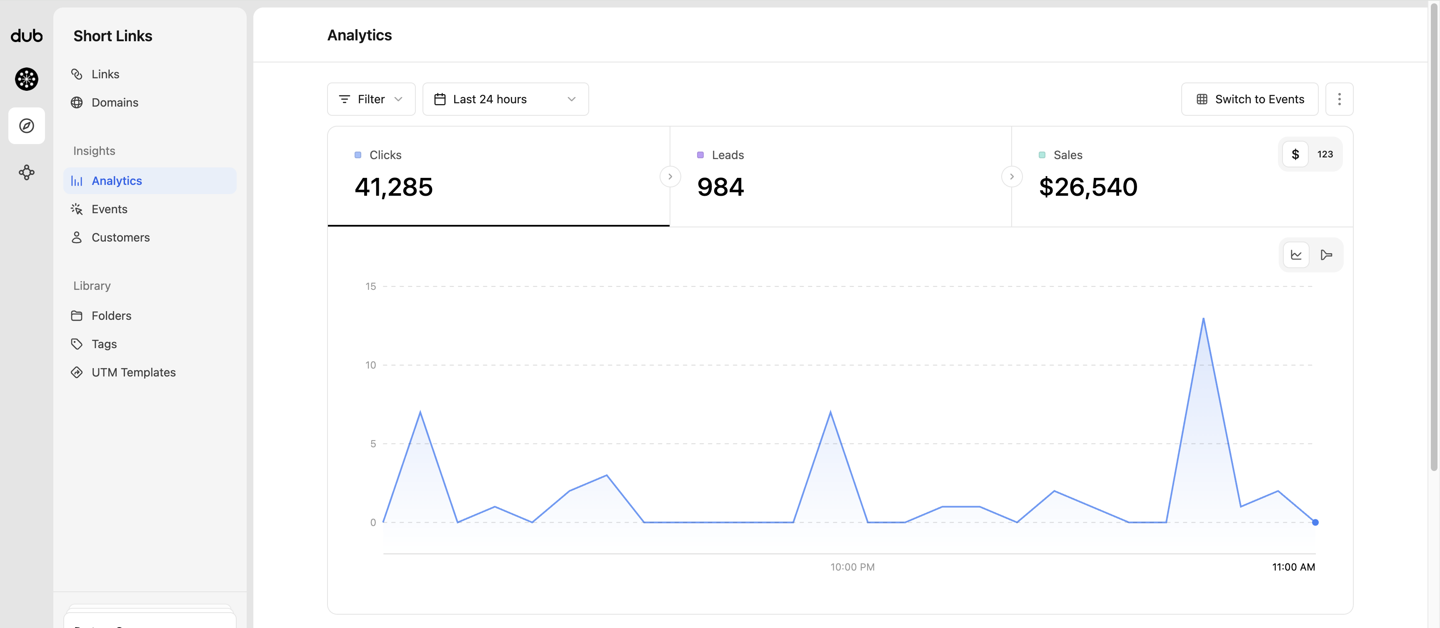1440x628 pixels.
Task: Select the funnel chart view
Action: click(1326, 255)
